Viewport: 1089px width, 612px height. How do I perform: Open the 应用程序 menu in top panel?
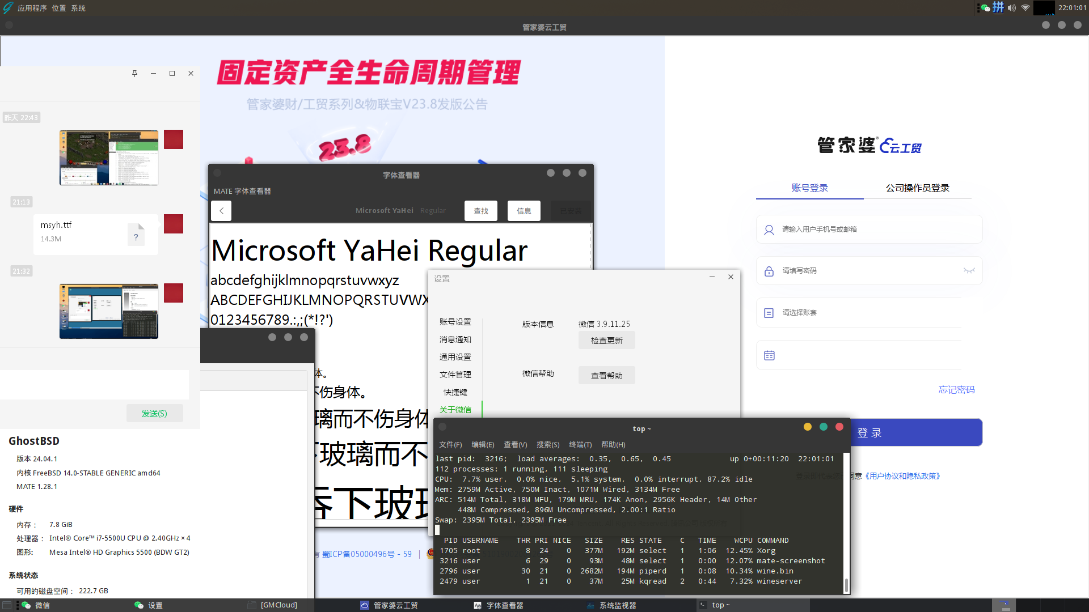pyautogui.click(x=32, y=8)
